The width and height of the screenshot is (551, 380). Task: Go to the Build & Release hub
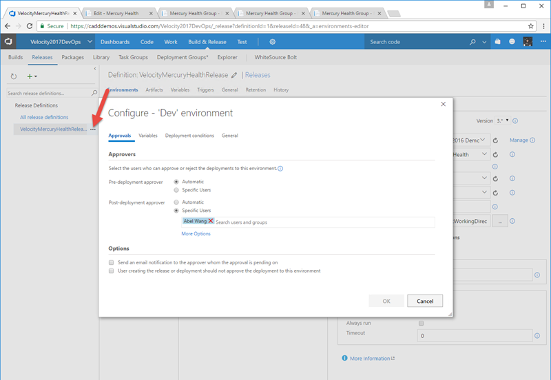207,42
